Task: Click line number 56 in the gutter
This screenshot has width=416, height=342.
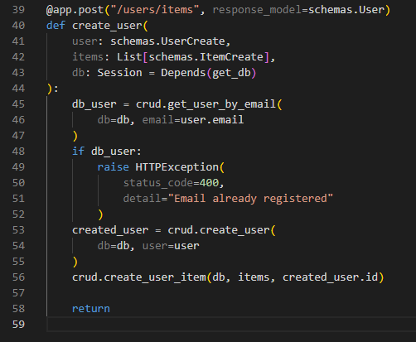Action: (18, 277)
